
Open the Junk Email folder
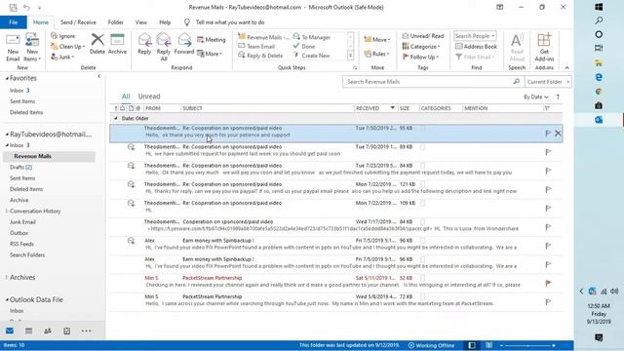click(22, 222)
